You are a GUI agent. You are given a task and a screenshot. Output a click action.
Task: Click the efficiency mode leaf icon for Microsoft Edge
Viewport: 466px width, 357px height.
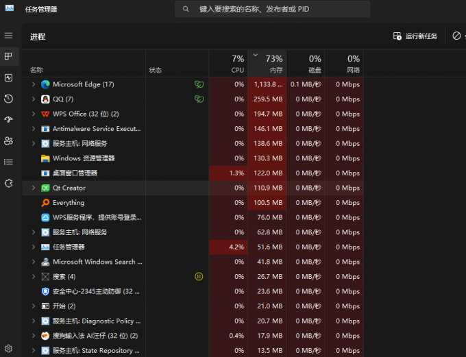[199, 84]
